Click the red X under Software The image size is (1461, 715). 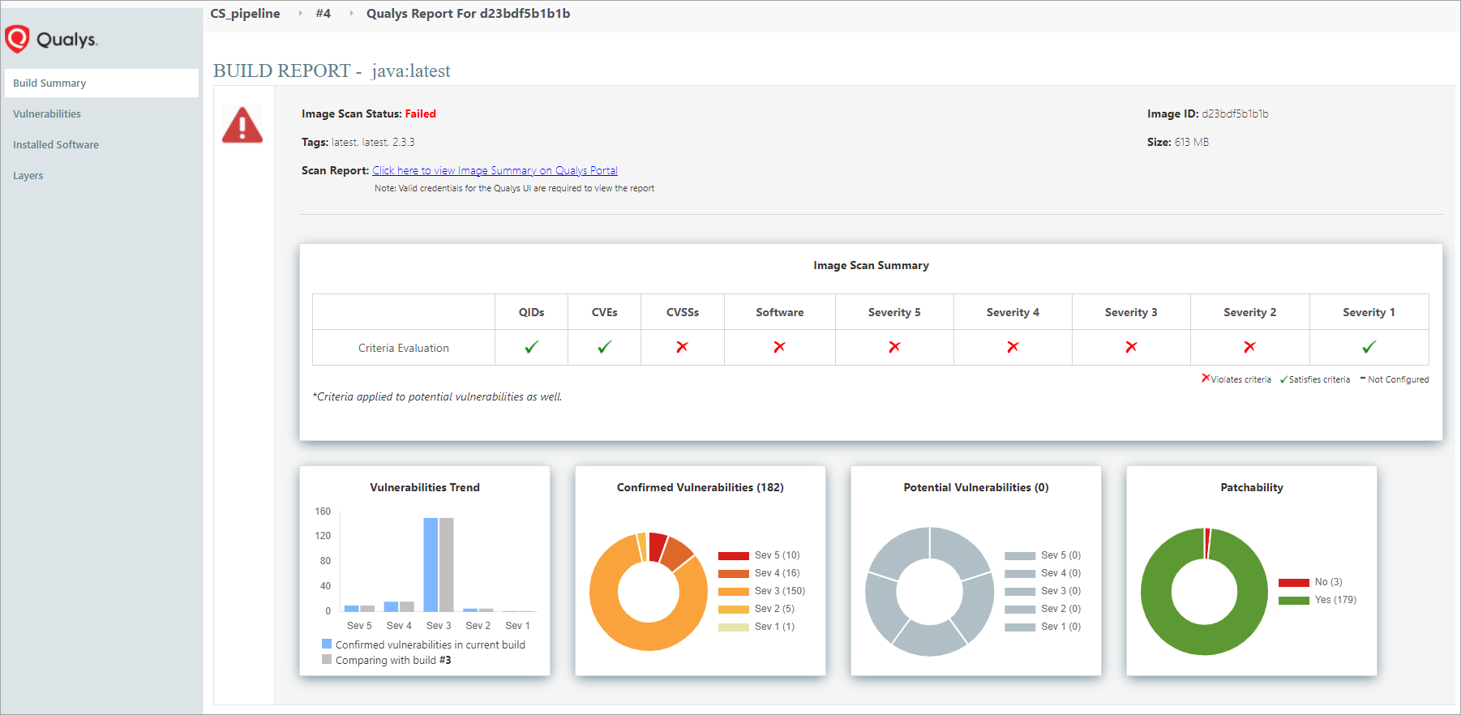779,347
